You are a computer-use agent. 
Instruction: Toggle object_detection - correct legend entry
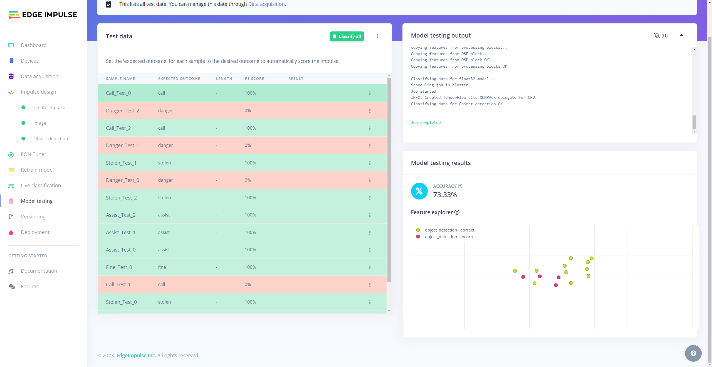pyautogui.click(x=449, y=230)
